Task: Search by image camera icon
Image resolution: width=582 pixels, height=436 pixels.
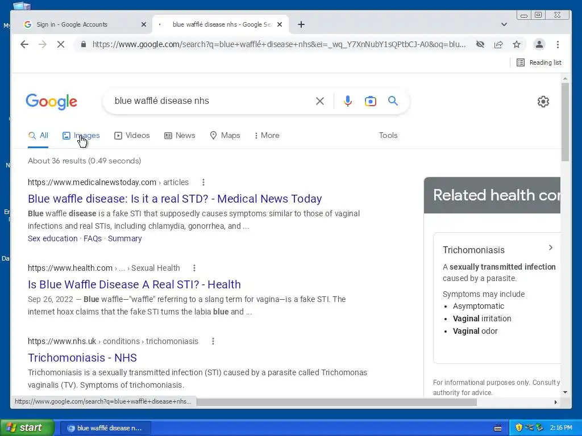Action: click(x=371, y=101)
